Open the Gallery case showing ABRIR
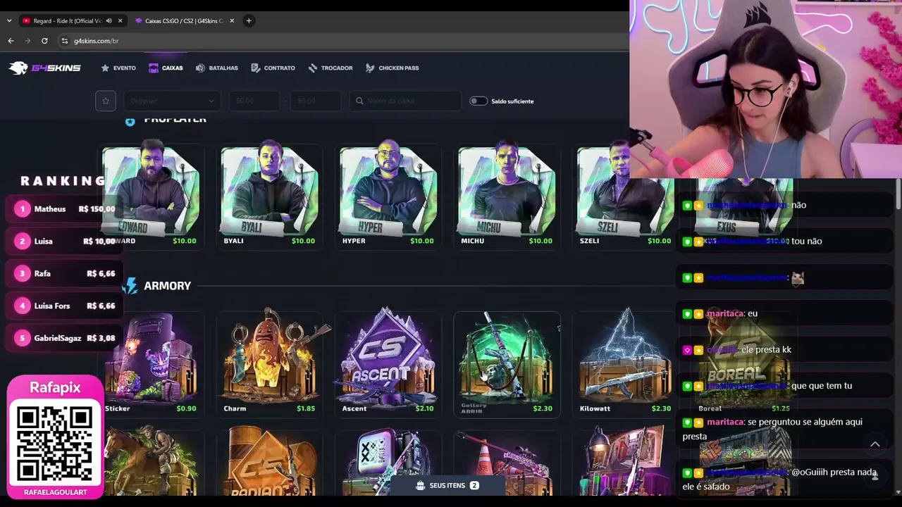The width and height of the screenshot is (902, 507). [x=507, y=365]
